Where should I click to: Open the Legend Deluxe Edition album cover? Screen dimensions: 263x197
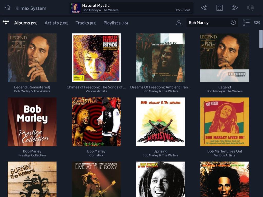[224, 58]
